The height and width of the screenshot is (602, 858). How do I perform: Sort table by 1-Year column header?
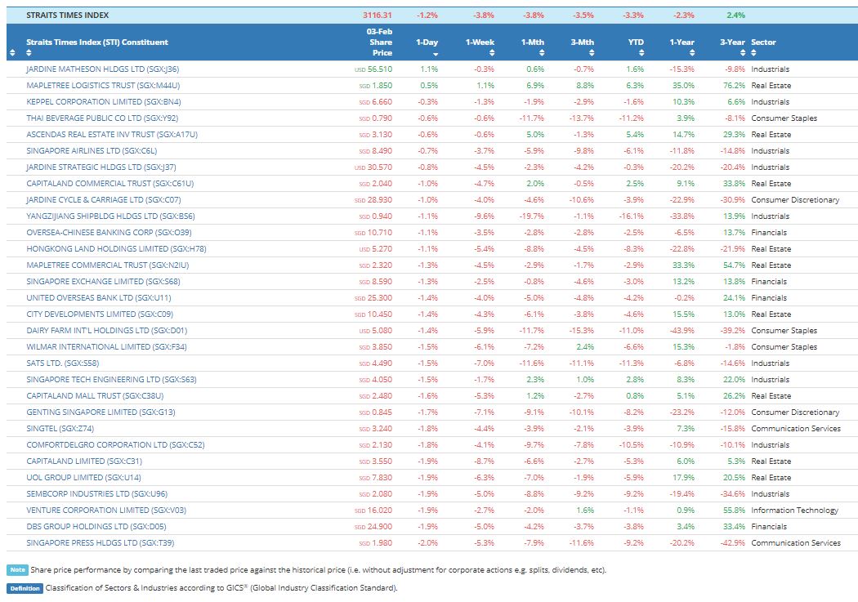(681, 42)
